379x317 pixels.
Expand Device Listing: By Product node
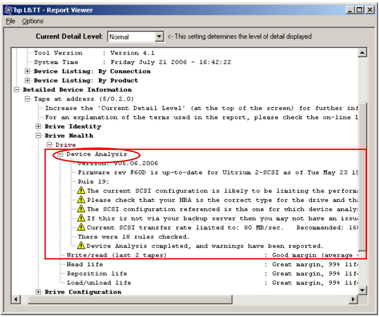point(27,80)
